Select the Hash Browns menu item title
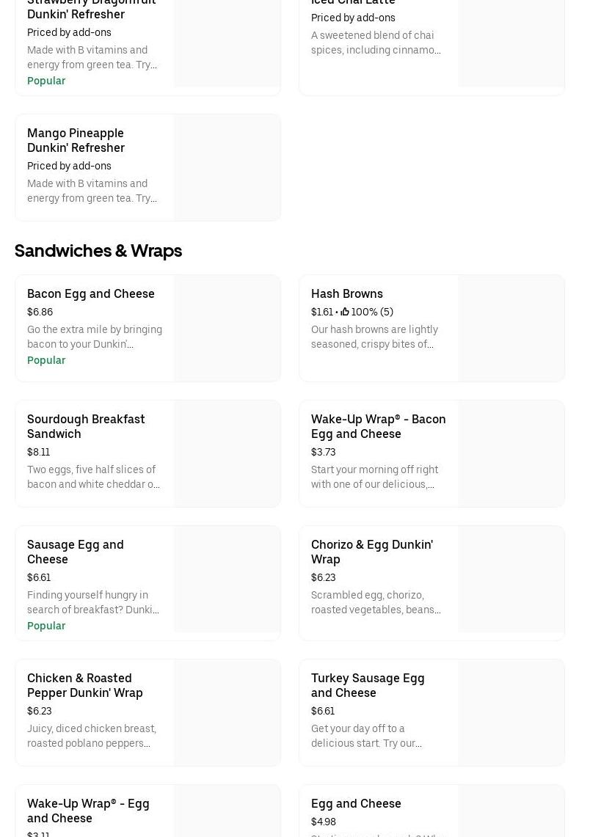590x837 pixels. tap(346, 293)
